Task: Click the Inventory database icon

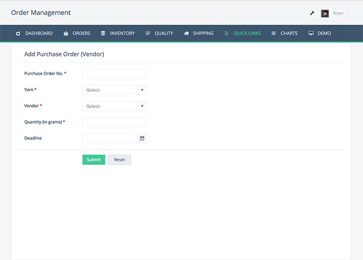Action: coord(103,33)
